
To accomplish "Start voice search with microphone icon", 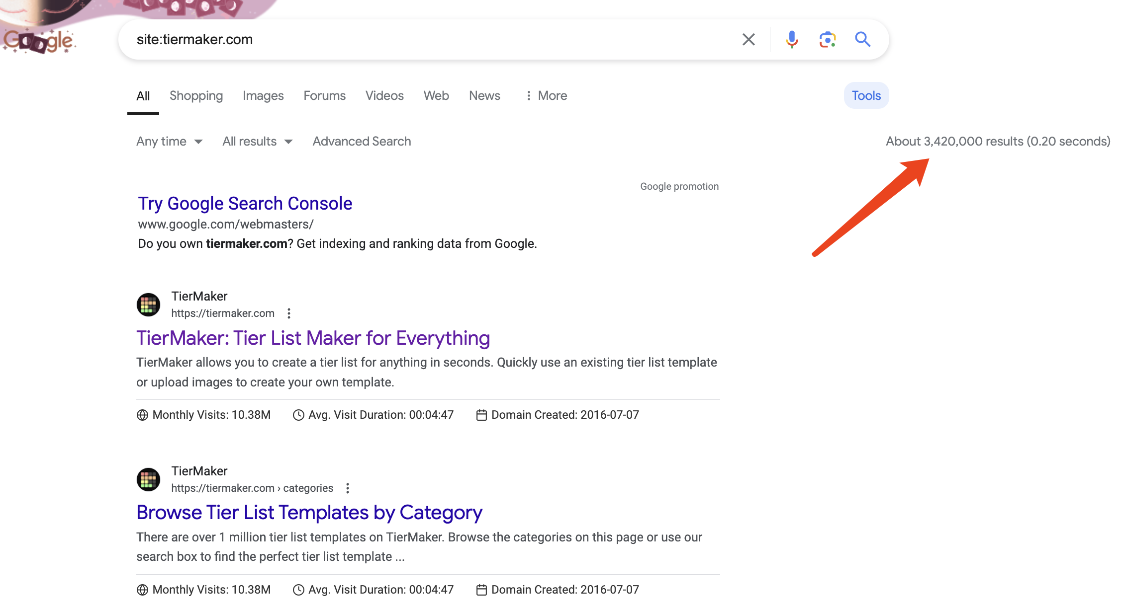I will [792, 39].
